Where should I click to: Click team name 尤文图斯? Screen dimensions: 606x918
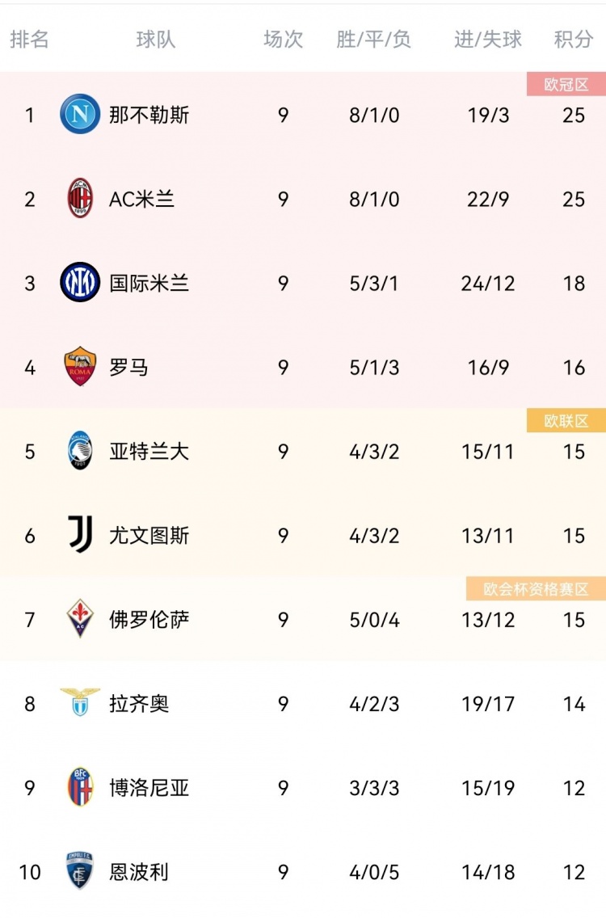point(149,535)
